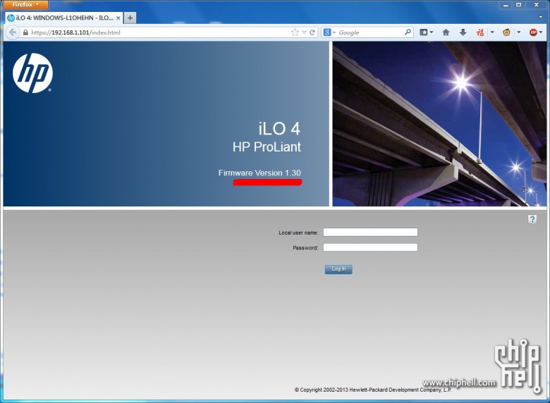Click the Firmware Version 1.30 text
This screenshot has width=550, height=403.
coord(259,173)
